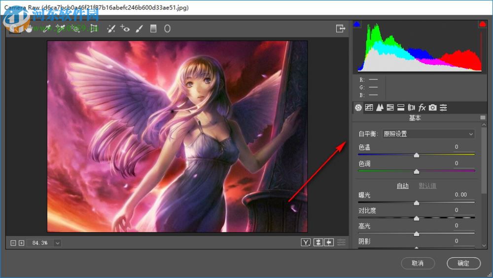Toggle the highlight clipping warning
493x278 pixels.
[482, 24]
